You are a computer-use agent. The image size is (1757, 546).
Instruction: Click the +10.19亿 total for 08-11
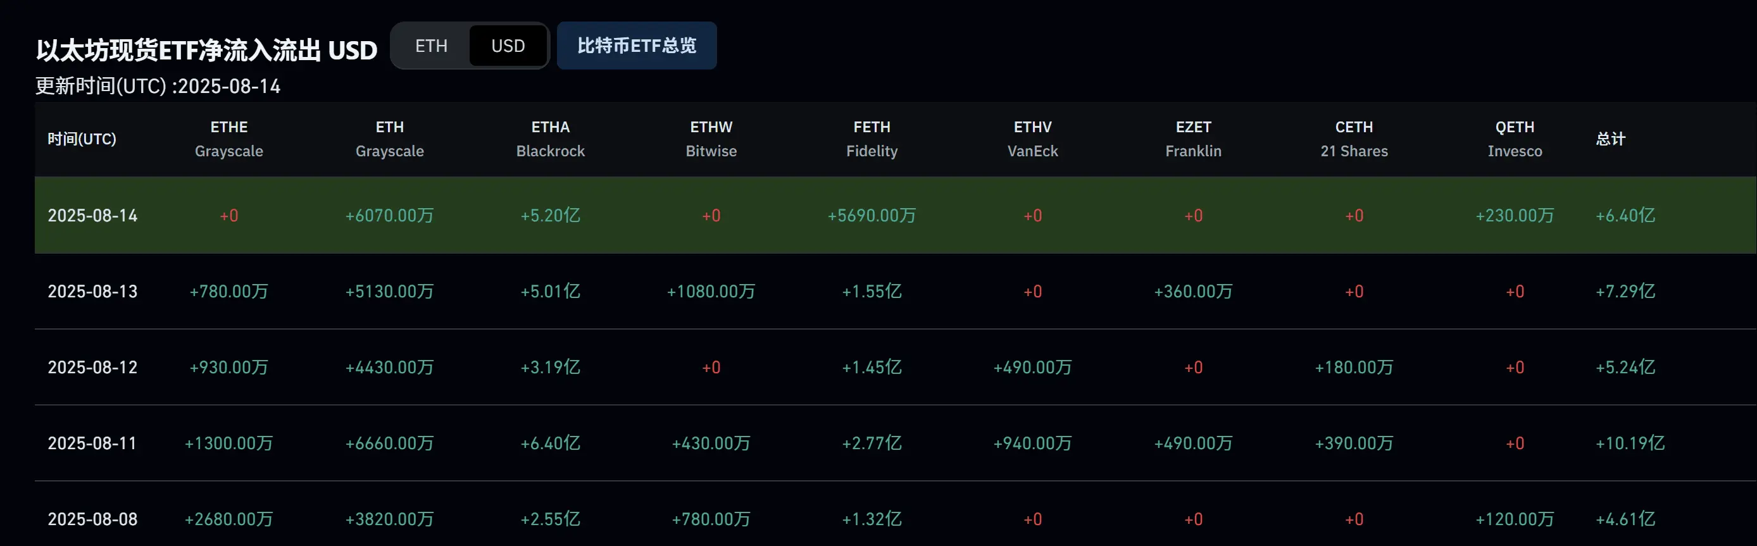1630,444
